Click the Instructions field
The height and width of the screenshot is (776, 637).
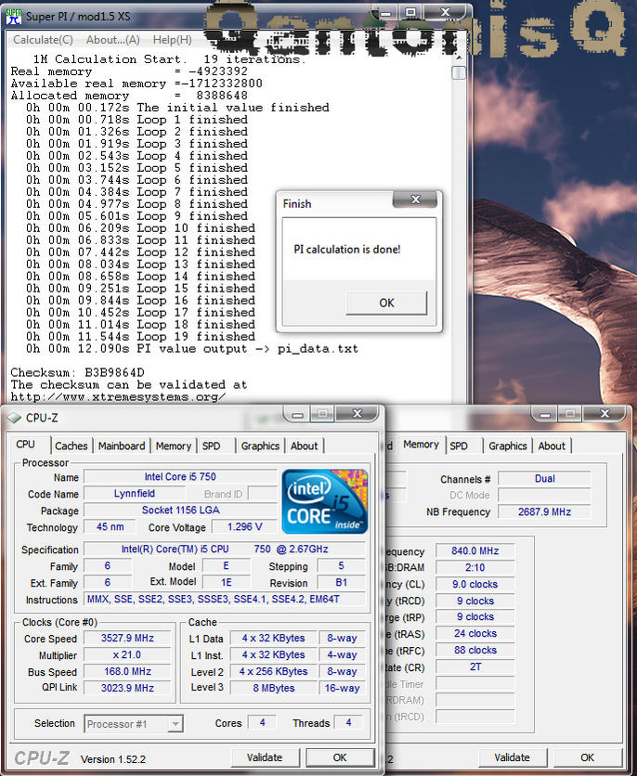click(x=225, y=600)
